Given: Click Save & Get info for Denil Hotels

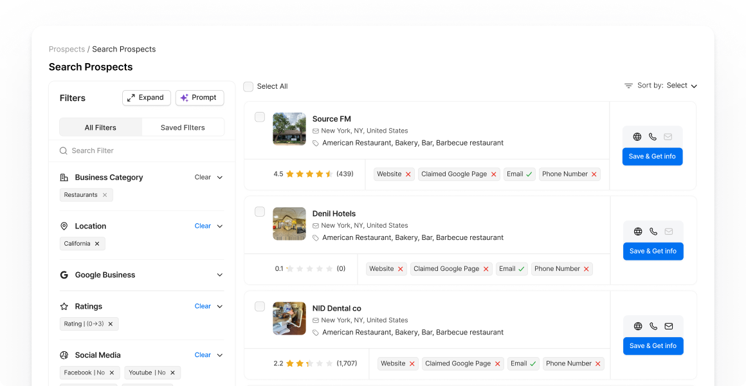Looking at the screenshot, I should tap(653, 252).
